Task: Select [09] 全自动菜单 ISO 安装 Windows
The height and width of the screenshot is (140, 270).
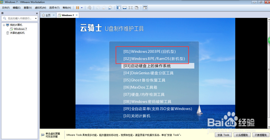Action: (x=158, y=109)
